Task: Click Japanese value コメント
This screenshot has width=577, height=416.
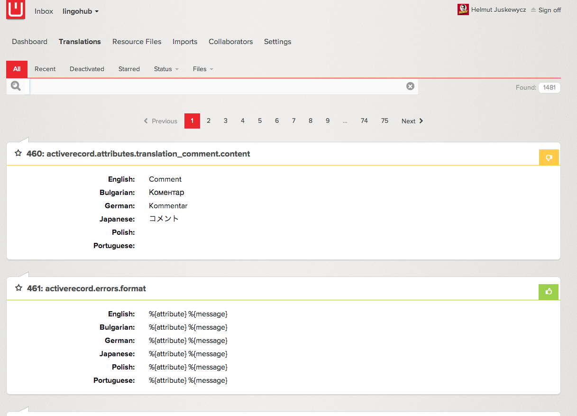Action: [164, 219]
